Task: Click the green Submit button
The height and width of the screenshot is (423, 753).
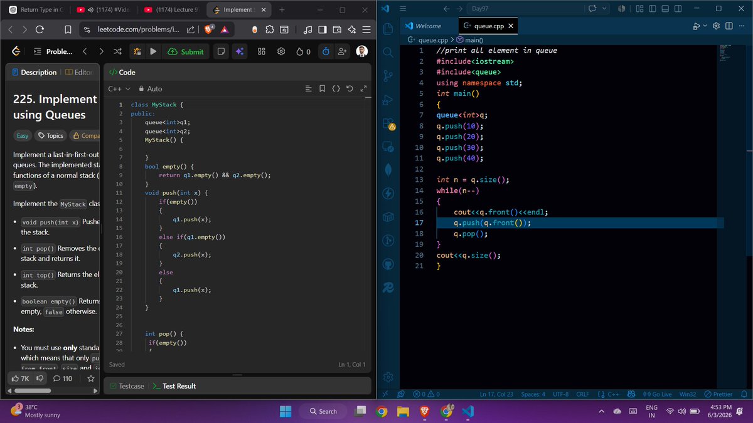Action: click(x=187, y=51)
